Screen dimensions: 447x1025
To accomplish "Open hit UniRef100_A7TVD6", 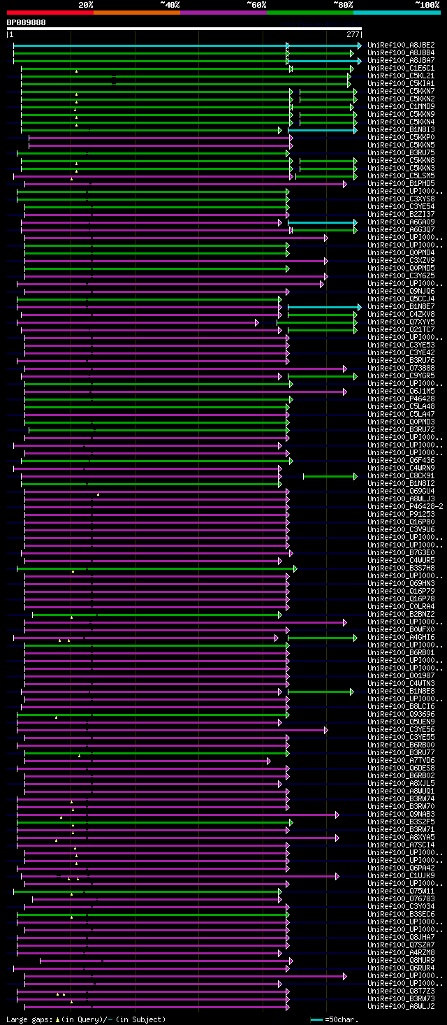I will point(401,760).
